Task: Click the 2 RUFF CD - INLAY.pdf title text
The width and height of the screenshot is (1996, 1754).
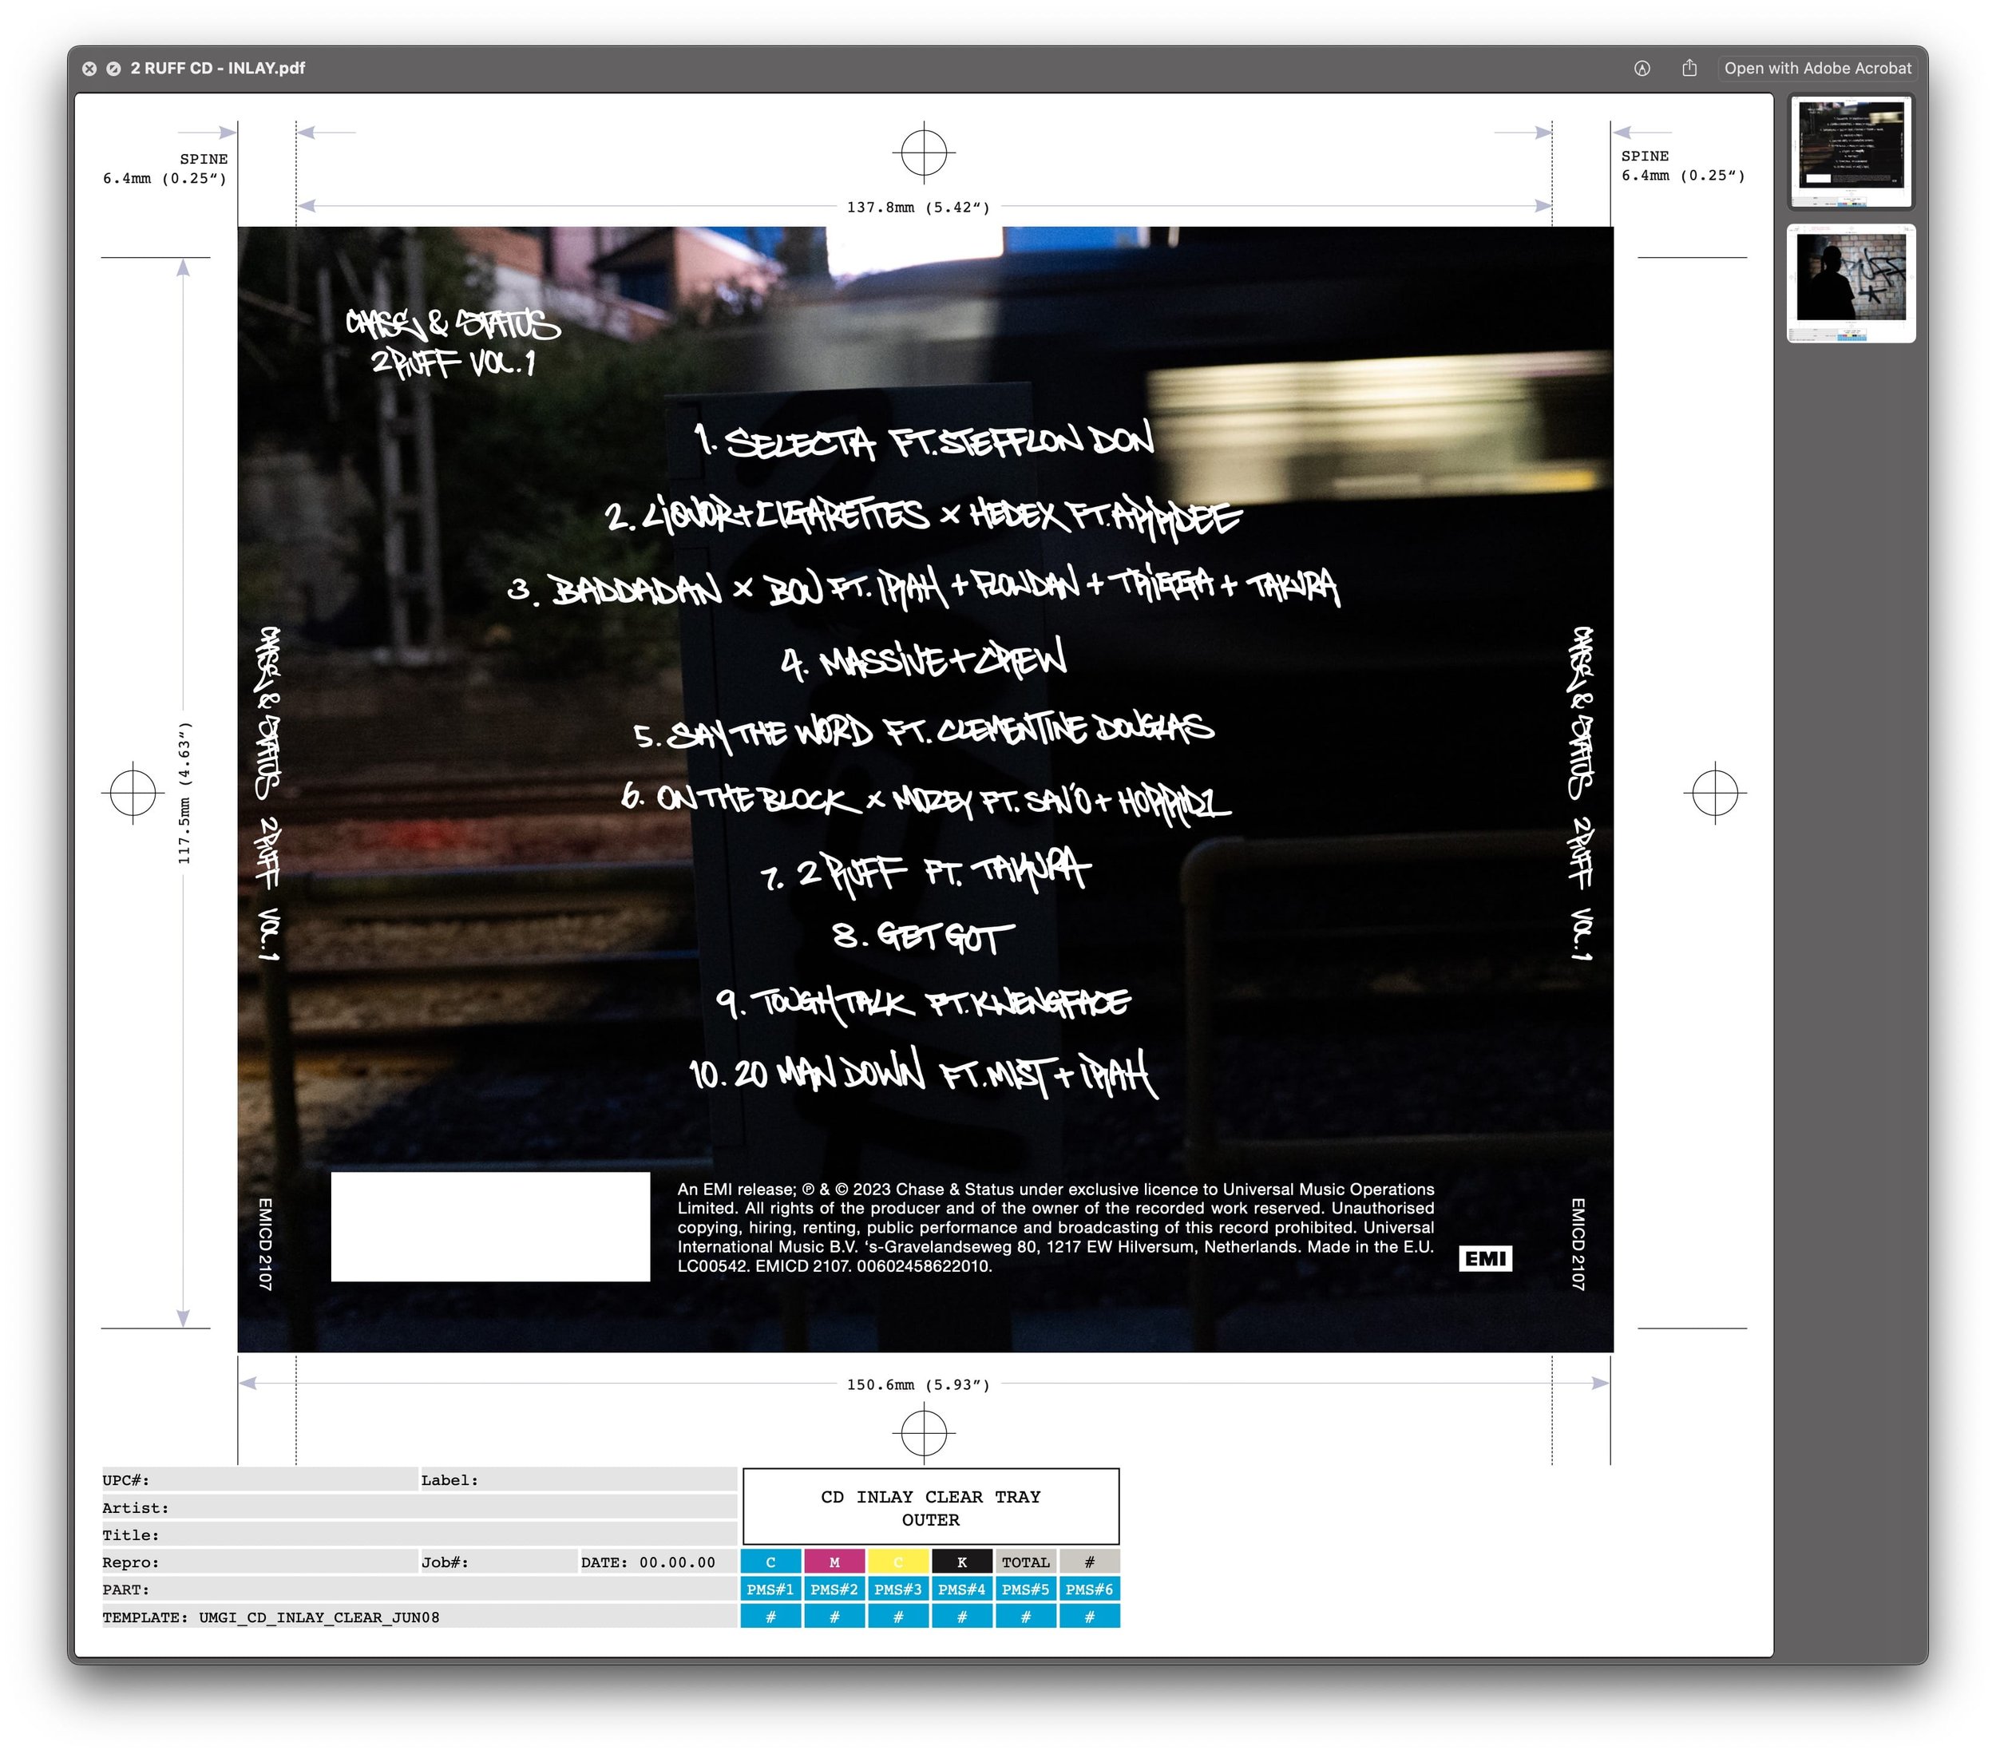Action: [x=217, y=69]
